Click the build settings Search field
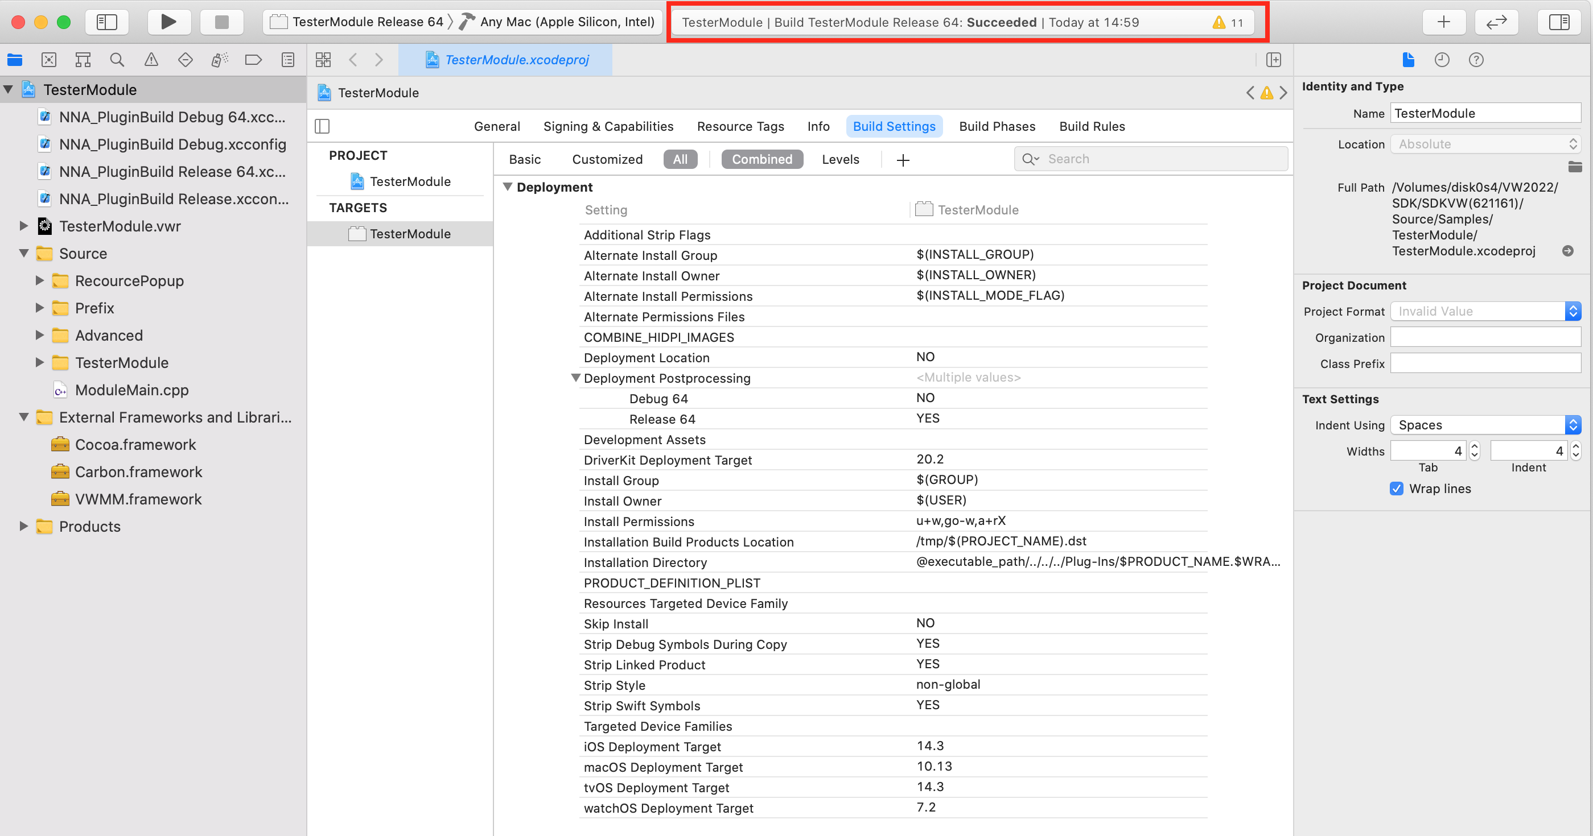The image size is (1593, 836). (x=1151, y=159)
